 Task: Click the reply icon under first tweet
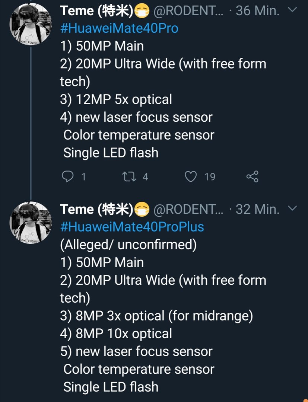68,176
